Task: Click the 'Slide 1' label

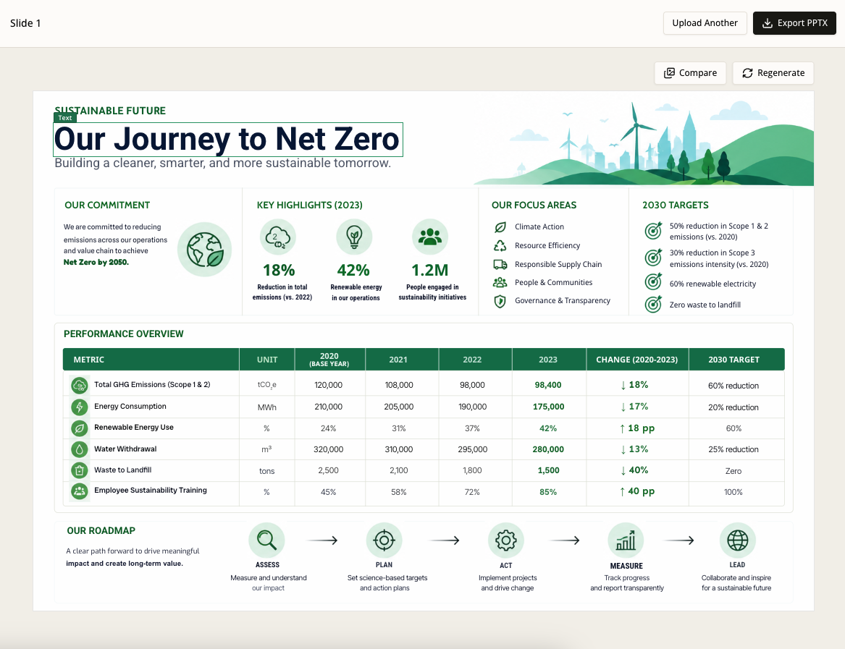Action: 25,23
